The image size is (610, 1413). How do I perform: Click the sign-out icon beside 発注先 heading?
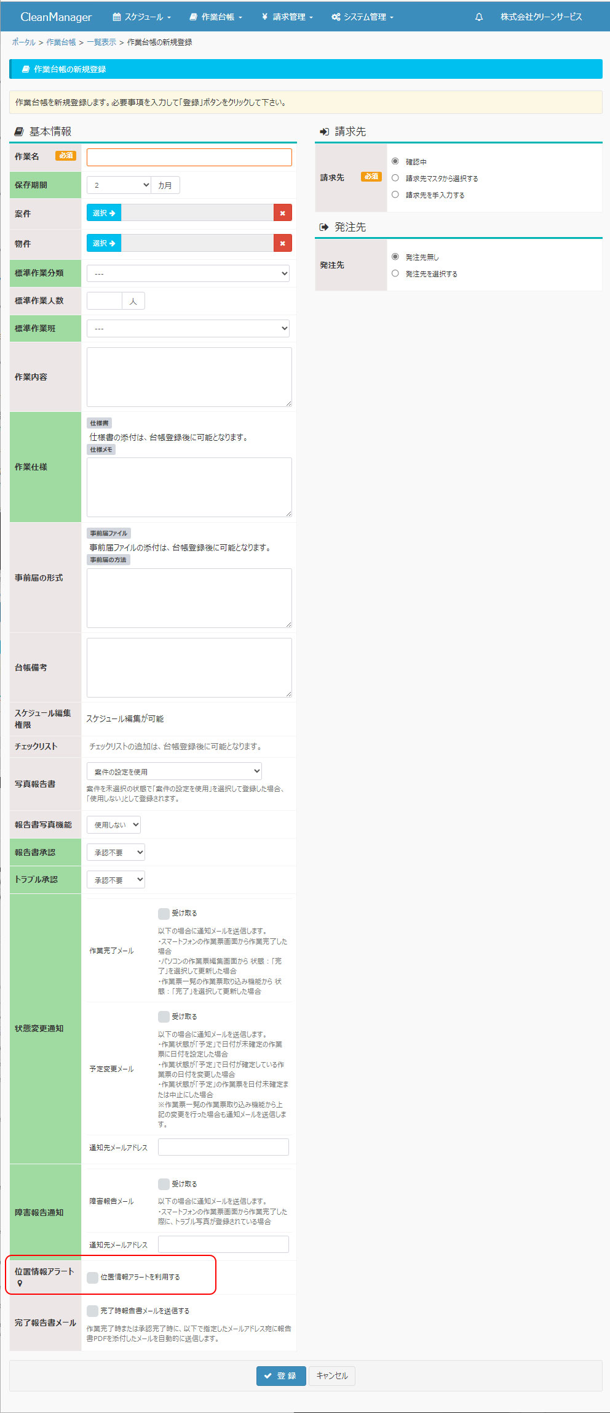[x=324, y=227]
